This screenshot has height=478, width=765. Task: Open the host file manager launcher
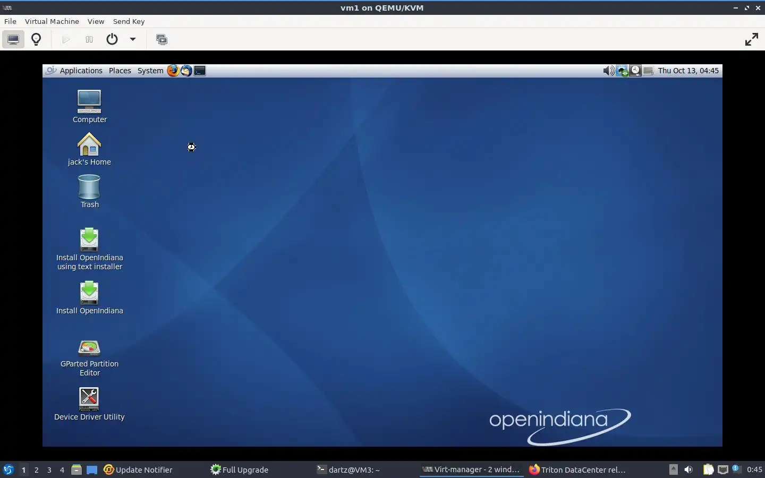pos(76,470)
